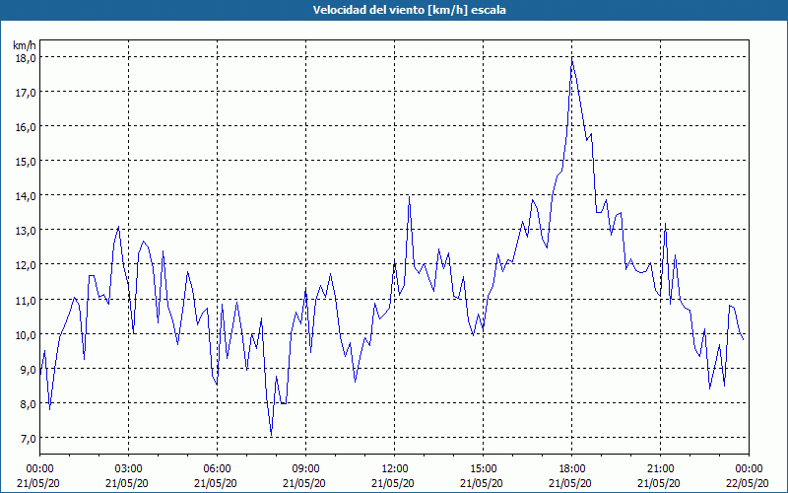Viewport: 788px width, 493px height.
Task: Click the 21:00 time axis label
Action: tap(660, 469)
